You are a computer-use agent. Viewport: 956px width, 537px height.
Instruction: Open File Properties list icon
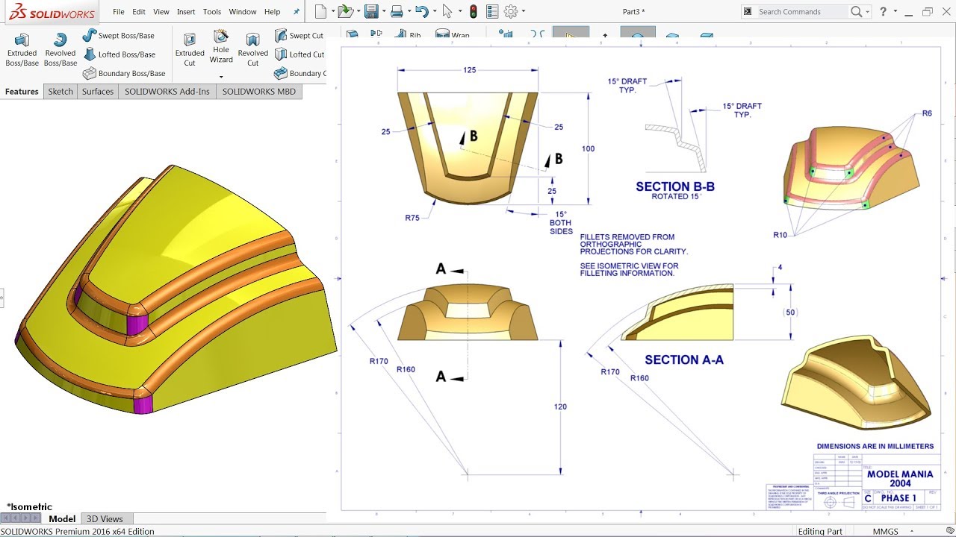tap(492, 11)
